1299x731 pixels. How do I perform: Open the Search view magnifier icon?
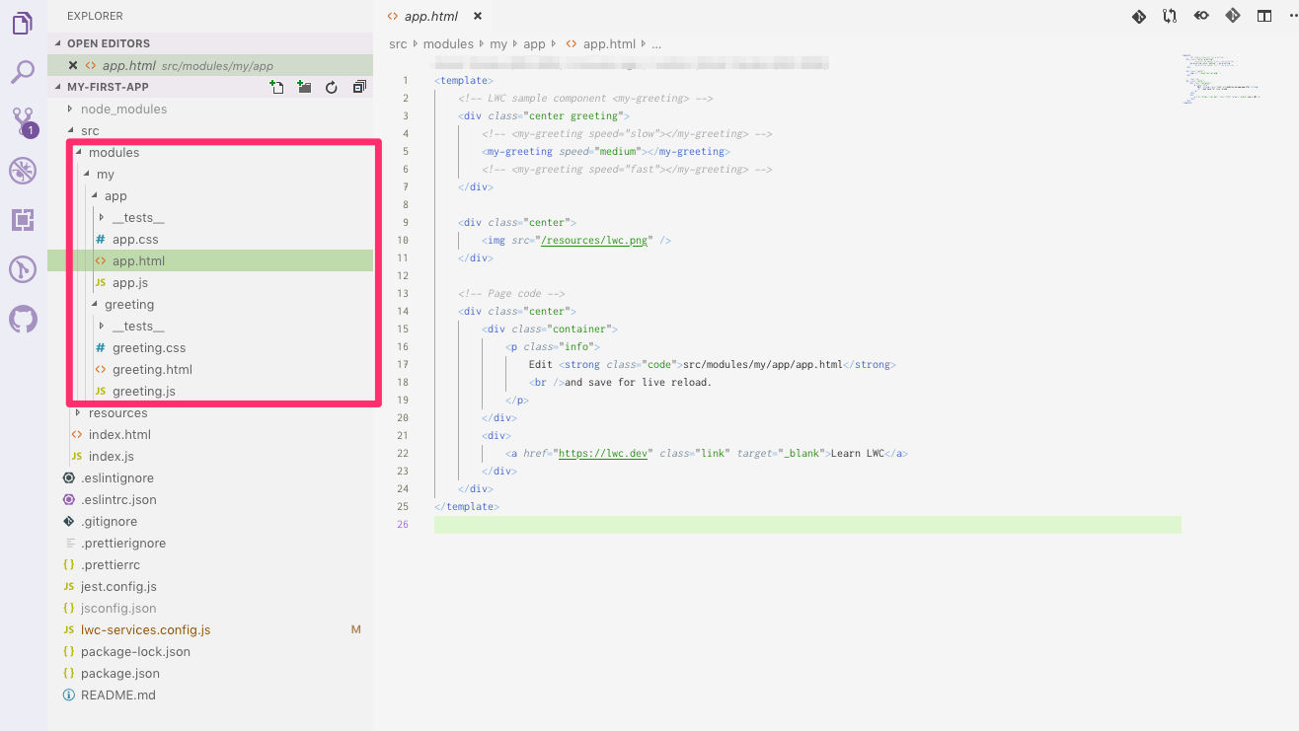click(23, 71)
